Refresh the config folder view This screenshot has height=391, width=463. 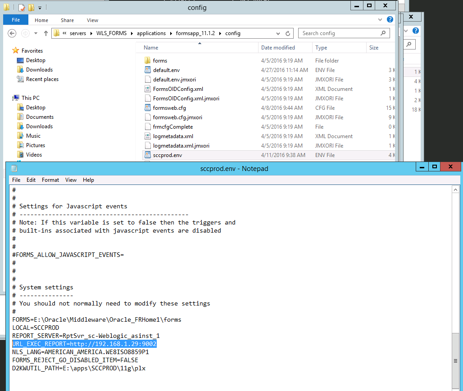point(288,33)
